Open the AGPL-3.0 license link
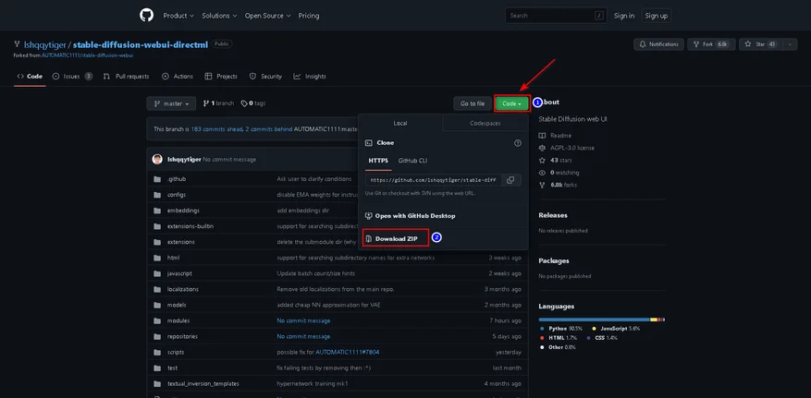 (566, 148)
